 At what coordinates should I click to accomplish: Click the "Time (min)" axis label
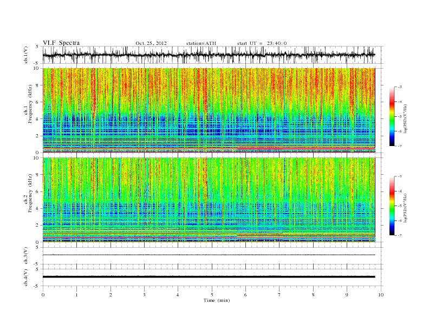point(217,300)
